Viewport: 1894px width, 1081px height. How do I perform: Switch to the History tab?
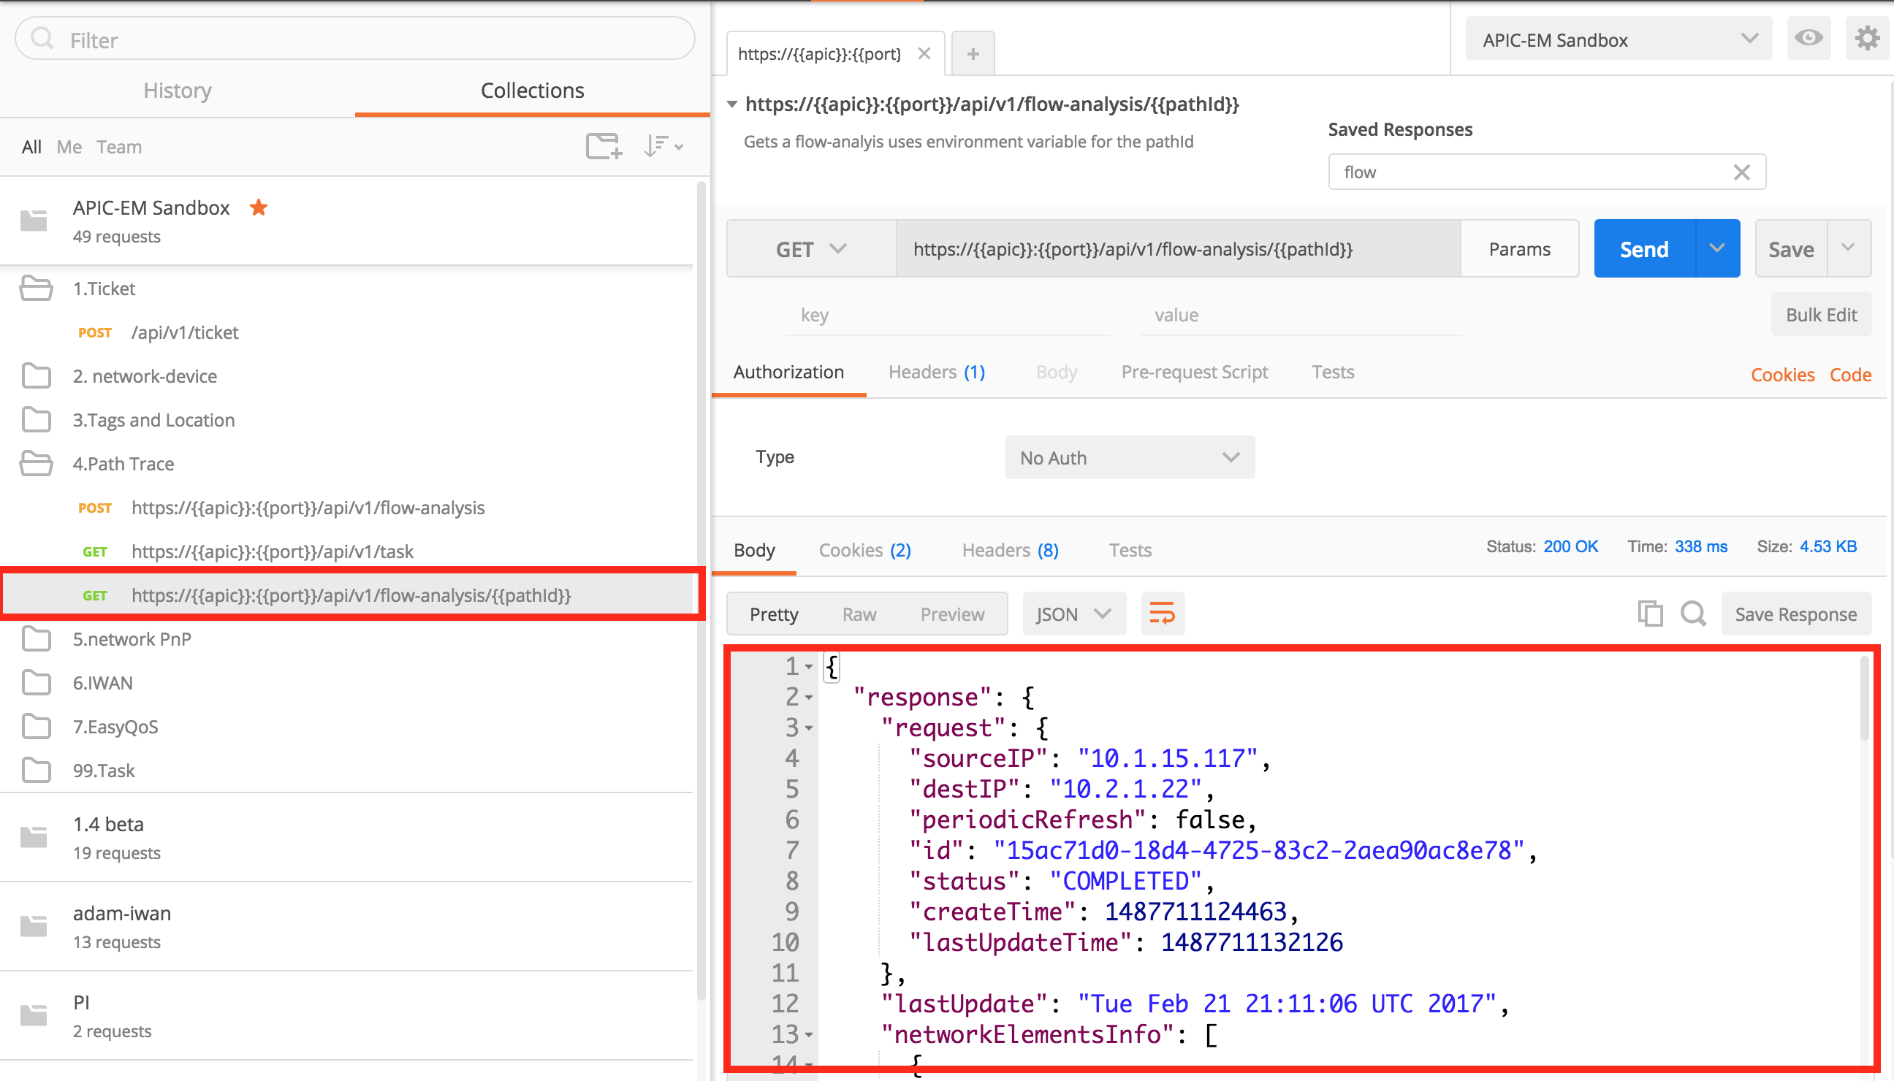pyautogui.click(x=178, y=90)
